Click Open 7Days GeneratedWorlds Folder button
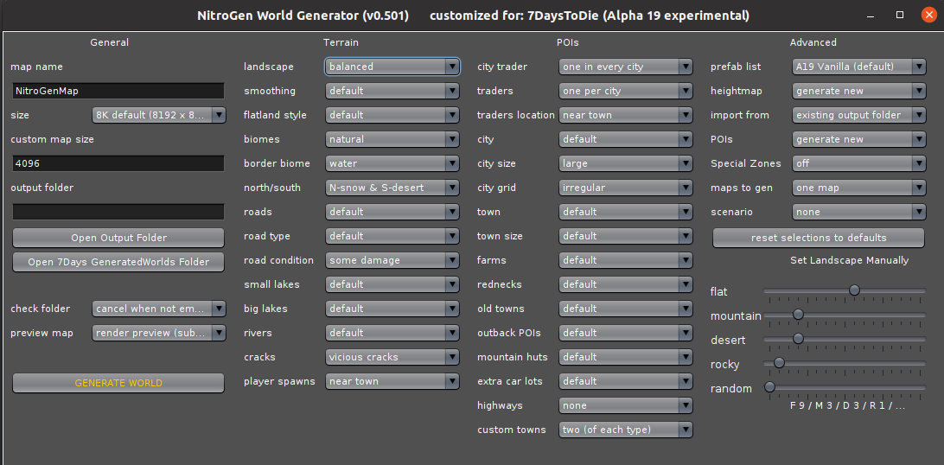The height and width of the screenshot is (465, 944). click(118, 262)
